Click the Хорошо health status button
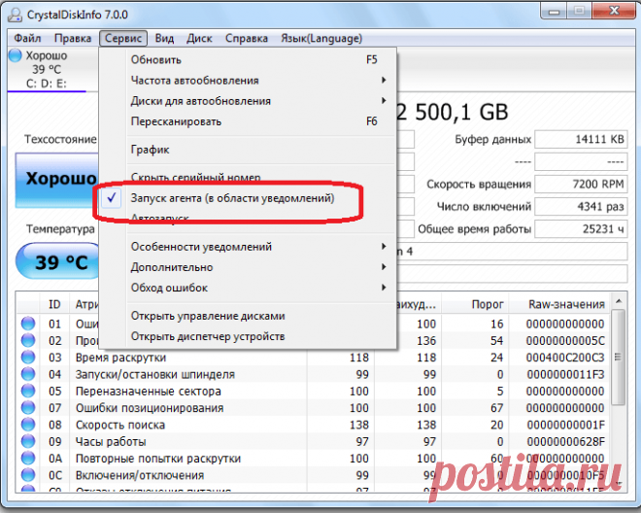Screen dimensions: 641x513 point(57,180)
